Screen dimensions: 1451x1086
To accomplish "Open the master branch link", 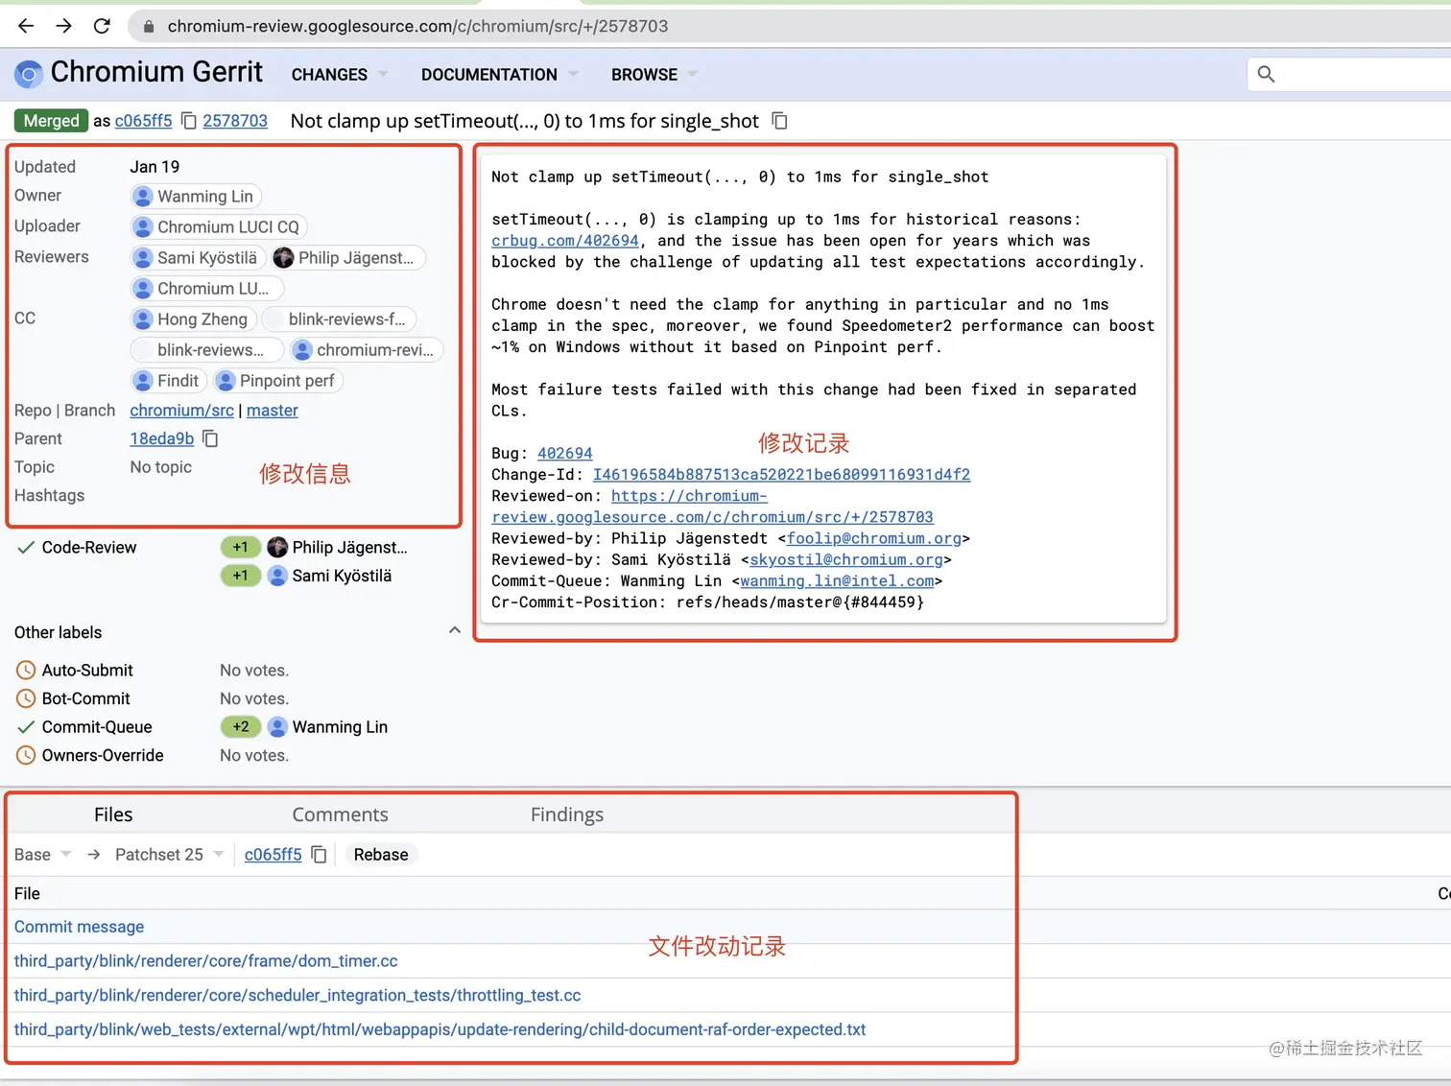I will click(273, 411).
